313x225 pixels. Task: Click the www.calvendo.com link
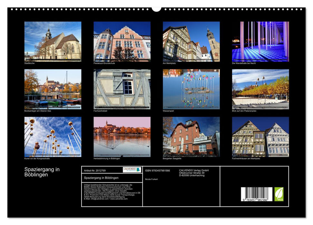[119, 200]
